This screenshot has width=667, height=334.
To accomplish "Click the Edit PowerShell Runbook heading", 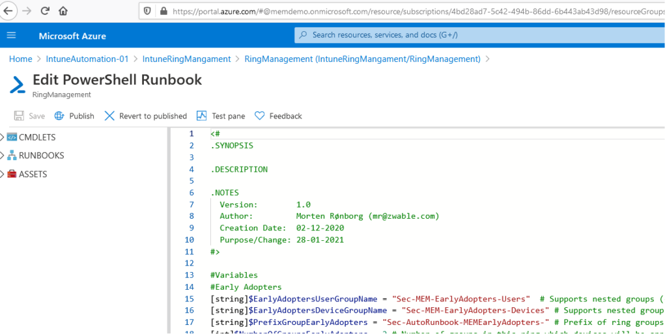I will pos(117,79).
